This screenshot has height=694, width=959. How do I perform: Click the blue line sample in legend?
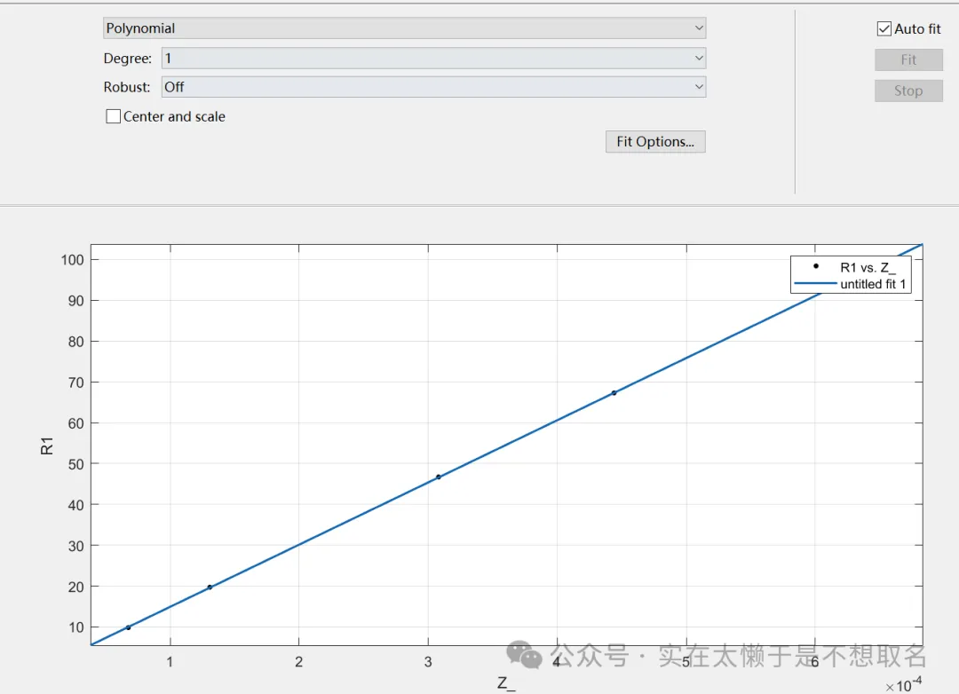point(815,284)
